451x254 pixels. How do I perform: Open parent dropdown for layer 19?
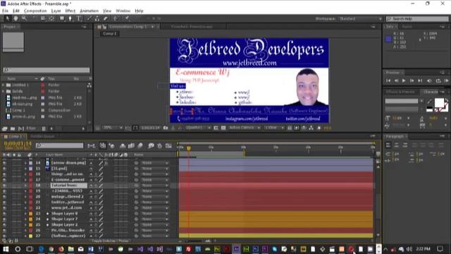155,191
